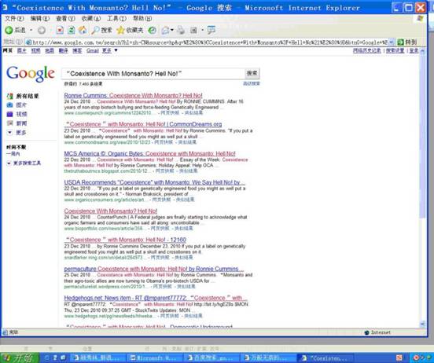The height and width of the screenshot is (363, 434).
Task: Open Edit button dropdown arrow
Action: point(202,30)
